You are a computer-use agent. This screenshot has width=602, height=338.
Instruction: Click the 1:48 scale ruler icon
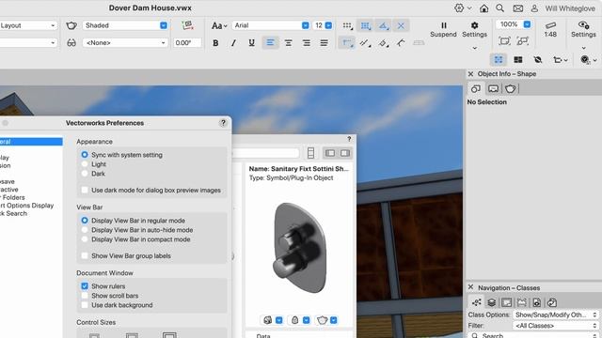click(550, 29)
